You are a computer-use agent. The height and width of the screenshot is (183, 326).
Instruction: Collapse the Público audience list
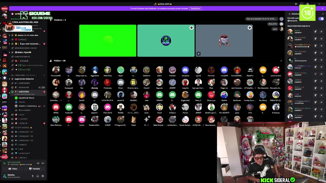click(281, 61)
